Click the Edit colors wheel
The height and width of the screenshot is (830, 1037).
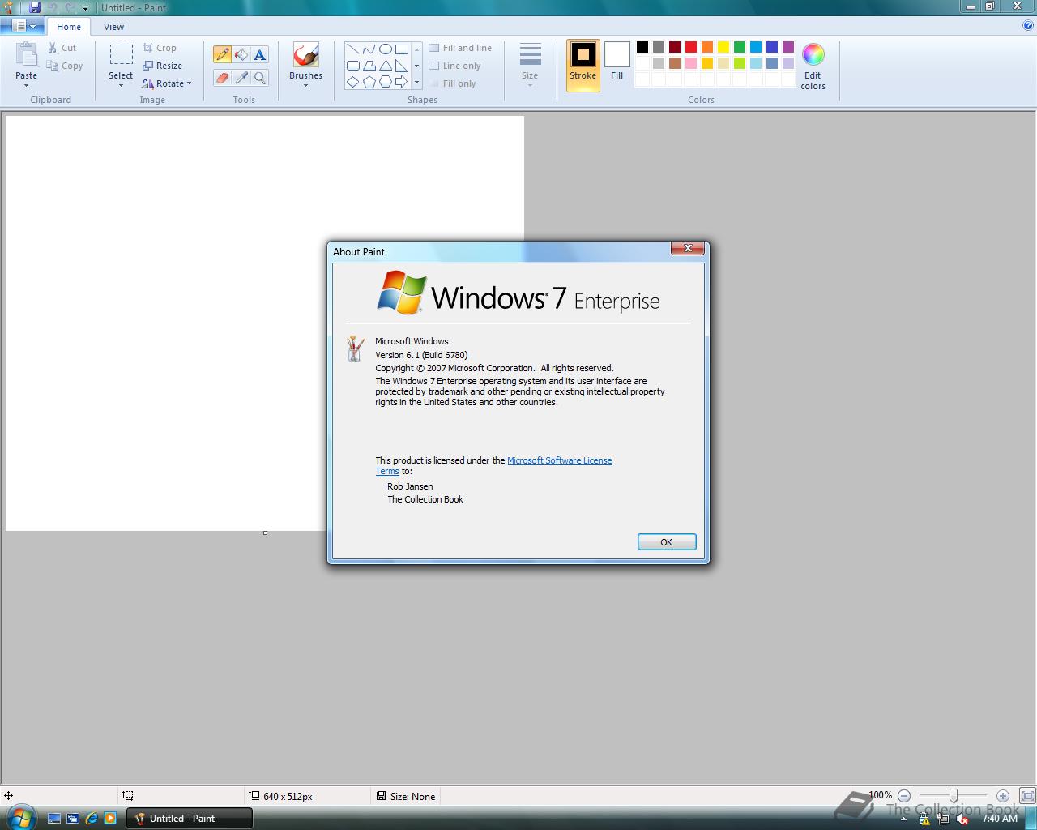[813, 54]
